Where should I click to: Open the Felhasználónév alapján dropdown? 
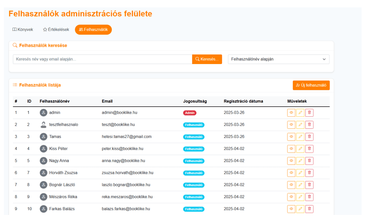click(278, 59)
